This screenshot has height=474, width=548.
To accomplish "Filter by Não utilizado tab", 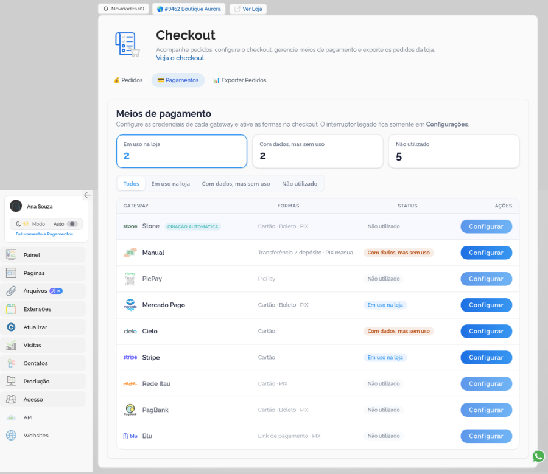I will click(x=300, y=184).
